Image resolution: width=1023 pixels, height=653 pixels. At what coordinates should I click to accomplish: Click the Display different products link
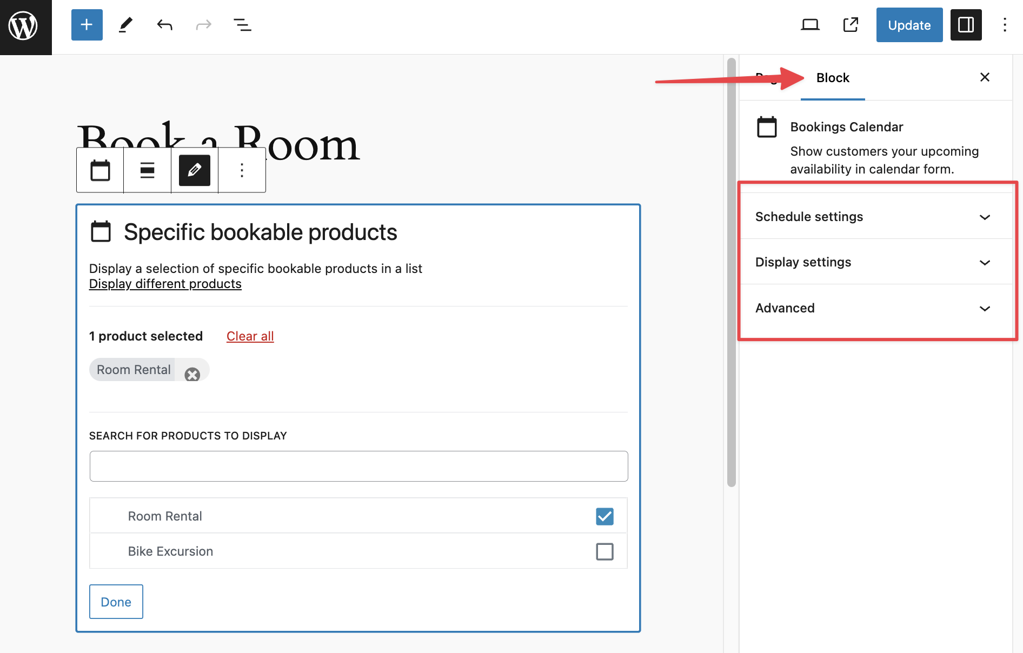(x=165, y=283)
